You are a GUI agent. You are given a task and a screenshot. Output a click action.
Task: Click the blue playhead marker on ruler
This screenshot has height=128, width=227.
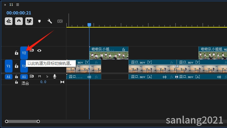tap(89, 25)
